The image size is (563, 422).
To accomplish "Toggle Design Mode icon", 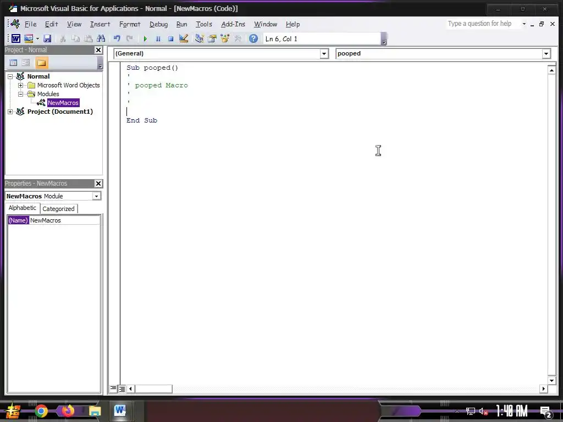I will [x=184, y=38].
